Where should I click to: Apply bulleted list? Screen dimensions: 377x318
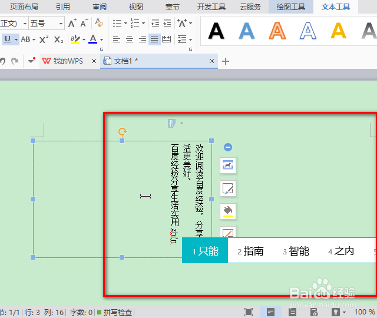click(117, 24)
